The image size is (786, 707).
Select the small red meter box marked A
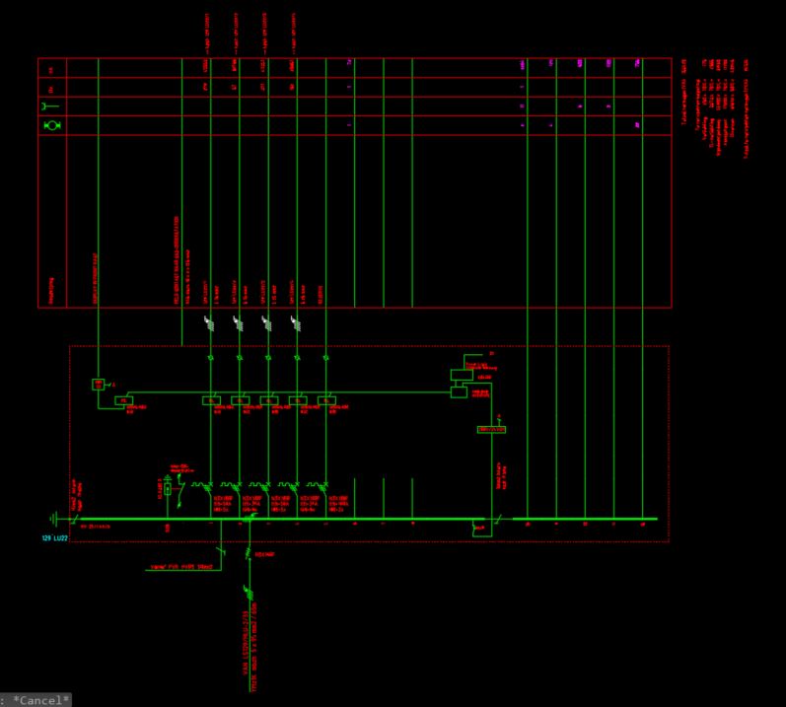pyautogui.click(x=99, y=385)
